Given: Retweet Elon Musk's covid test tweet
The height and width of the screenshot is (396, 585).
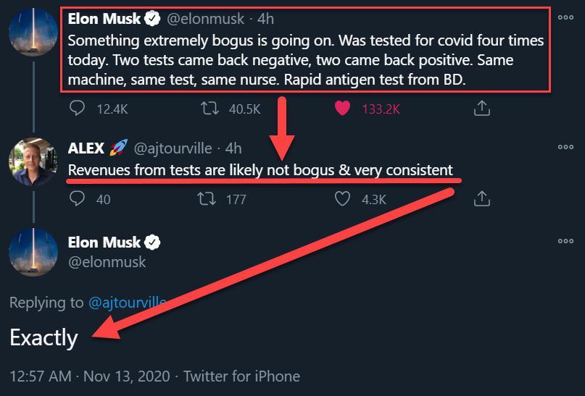Looking at the screenshot, I should (x=210, y=109).
